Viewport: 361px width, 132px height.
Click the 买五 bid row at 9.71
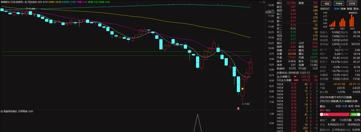click(x=297, y=39)
